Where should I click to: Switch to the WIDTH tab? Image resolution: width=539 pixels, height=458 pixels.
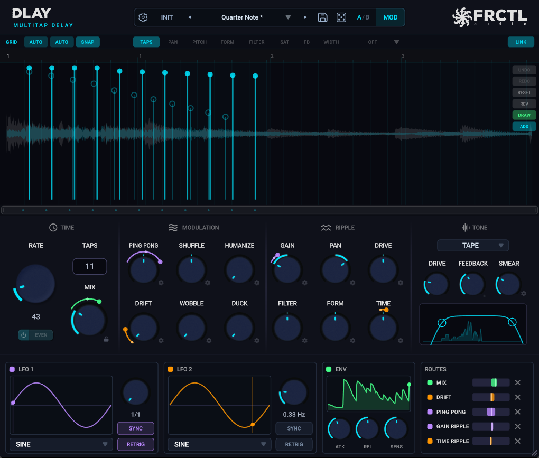click(331, 42)
